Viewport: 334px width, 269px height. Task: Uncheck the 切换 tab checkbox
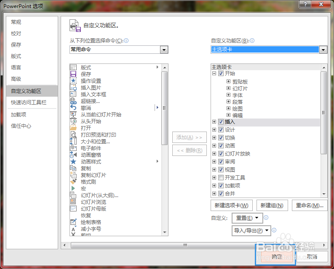point(221,138)
